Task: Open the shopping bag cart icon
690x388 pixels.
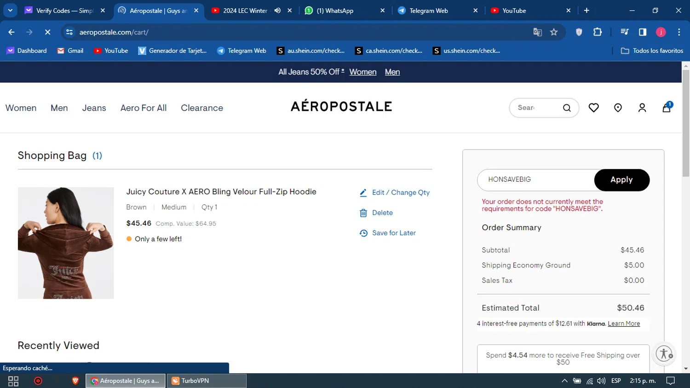Action: (667, 108)
